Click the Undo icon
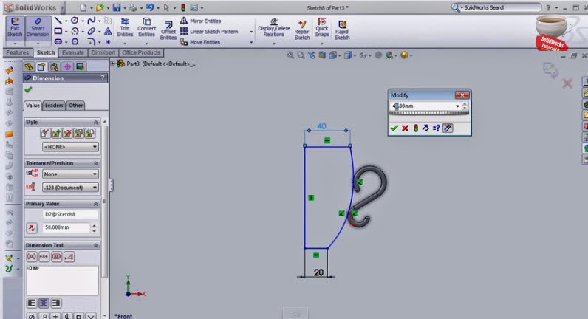 coord(150,7)
